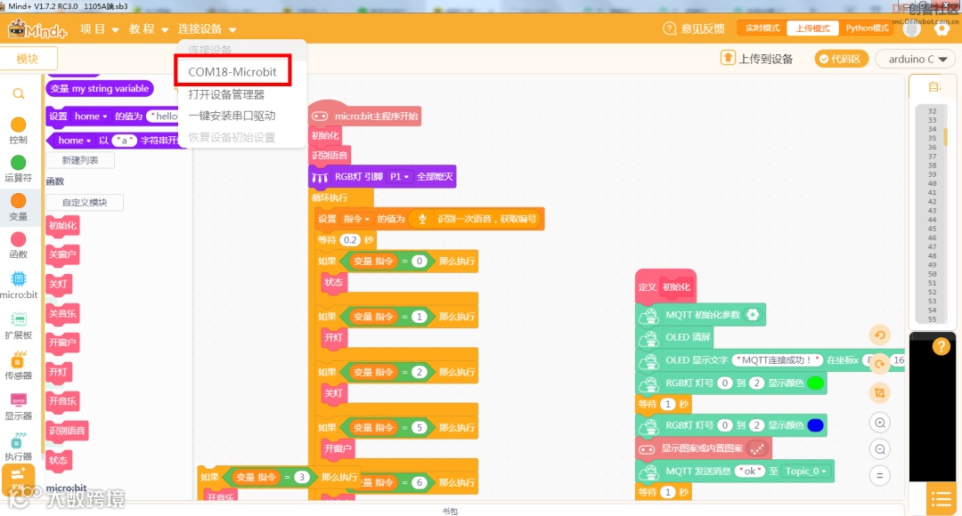Switch to 上传模式
The height and width of the screenshot is (516, 962).
pyautogui.click(x=812, y=28)
